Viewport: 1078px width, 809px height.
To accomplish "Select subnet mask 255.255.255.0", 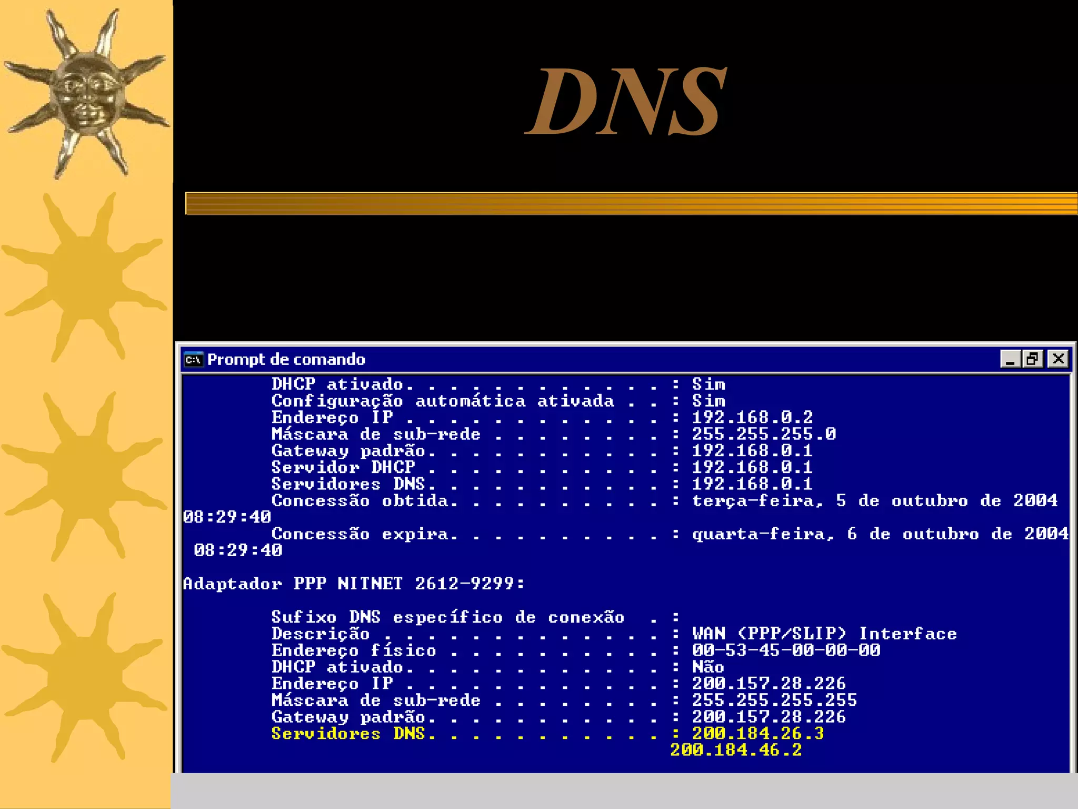I will coord(764,434).
